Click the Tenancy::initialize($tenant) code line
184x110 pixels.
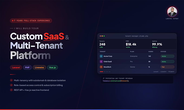(x=116, y=81)
